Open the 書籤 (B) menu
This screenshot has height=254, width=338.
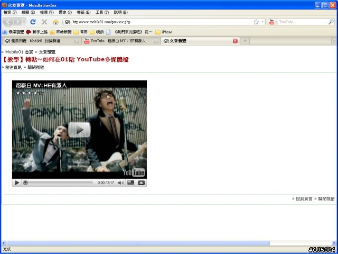tap(83, 13)
